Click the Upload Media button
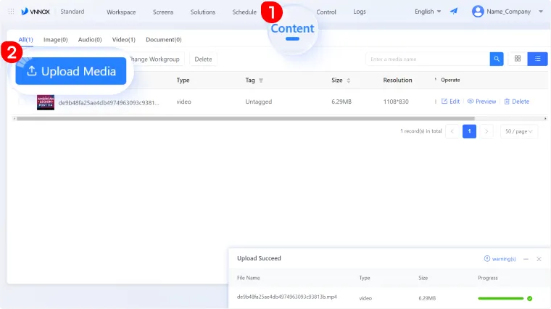 pyautogui.click(x=71, y=71)
